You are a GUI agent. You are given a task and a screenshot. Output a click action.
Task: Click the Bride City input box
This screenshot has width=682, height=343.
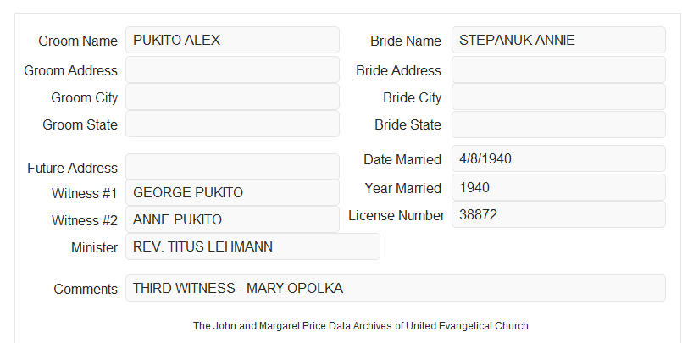click(x=558, y=97)
